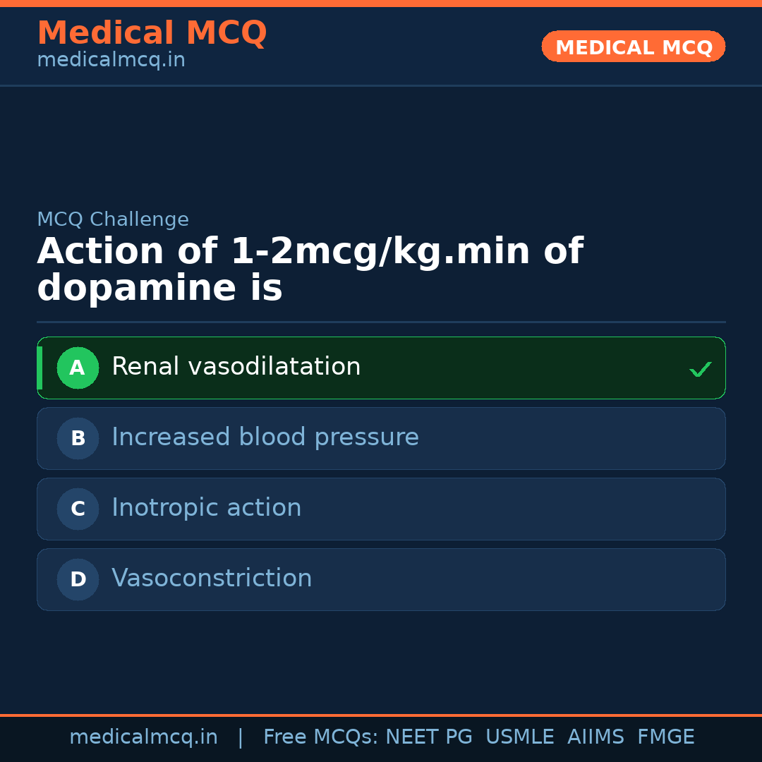The height and width of the screenshot is (762, 762).
Task: Click USMLE in the footer
Action: tap(519, 737)
